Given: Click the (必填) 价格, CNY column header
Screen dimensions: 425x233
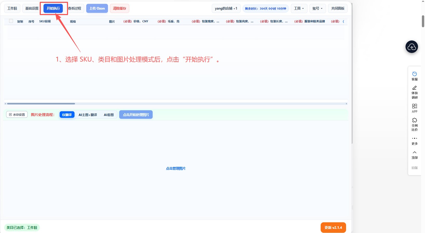Looking at the screenshot, I should [136, 21].
